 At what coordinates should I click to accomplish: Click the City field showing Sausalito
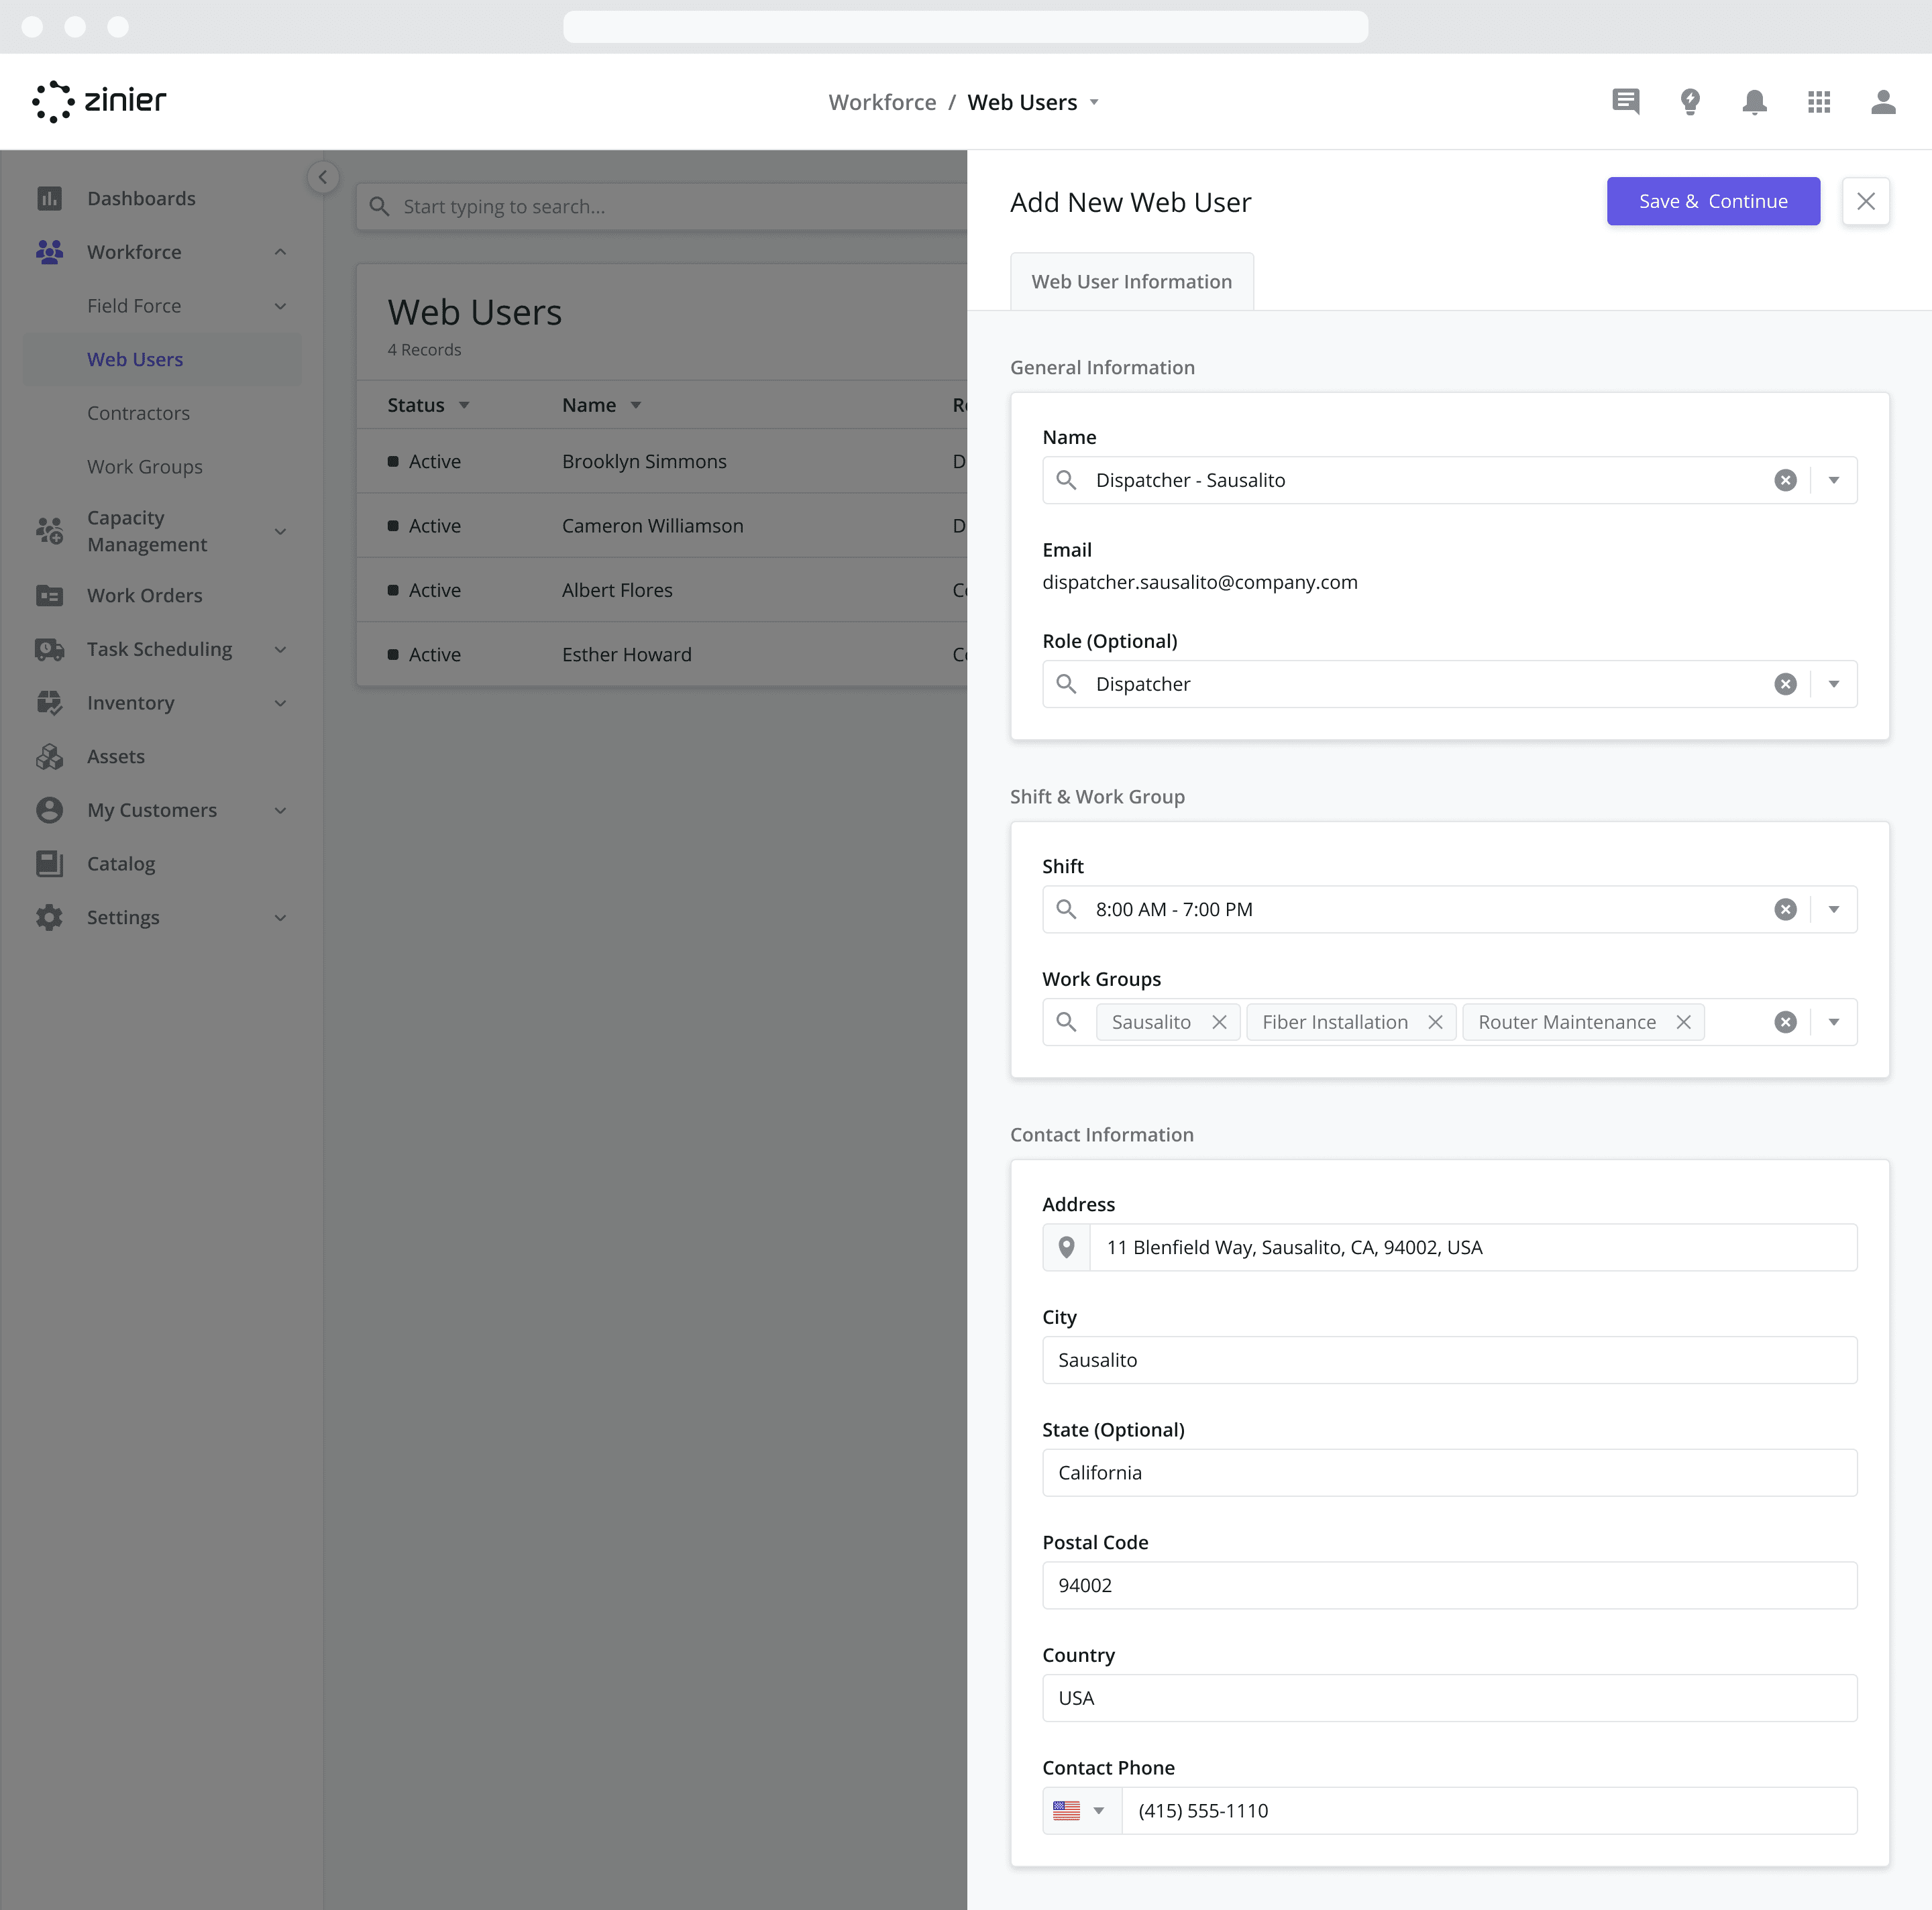click(1449, 1359)
